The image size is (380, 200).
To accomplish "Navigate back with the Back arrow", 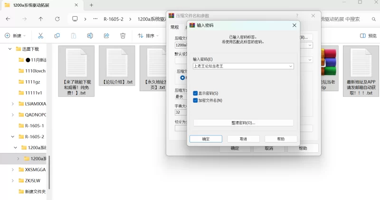I will tap(8, 19).
